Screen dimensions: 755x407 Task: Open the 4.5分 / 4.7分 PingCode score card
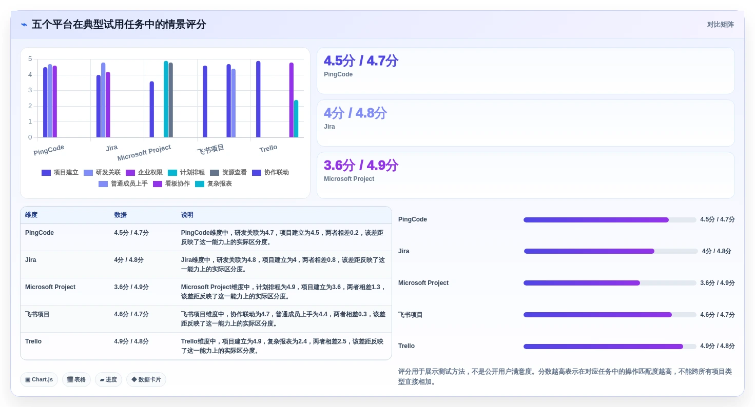(526, 71)
